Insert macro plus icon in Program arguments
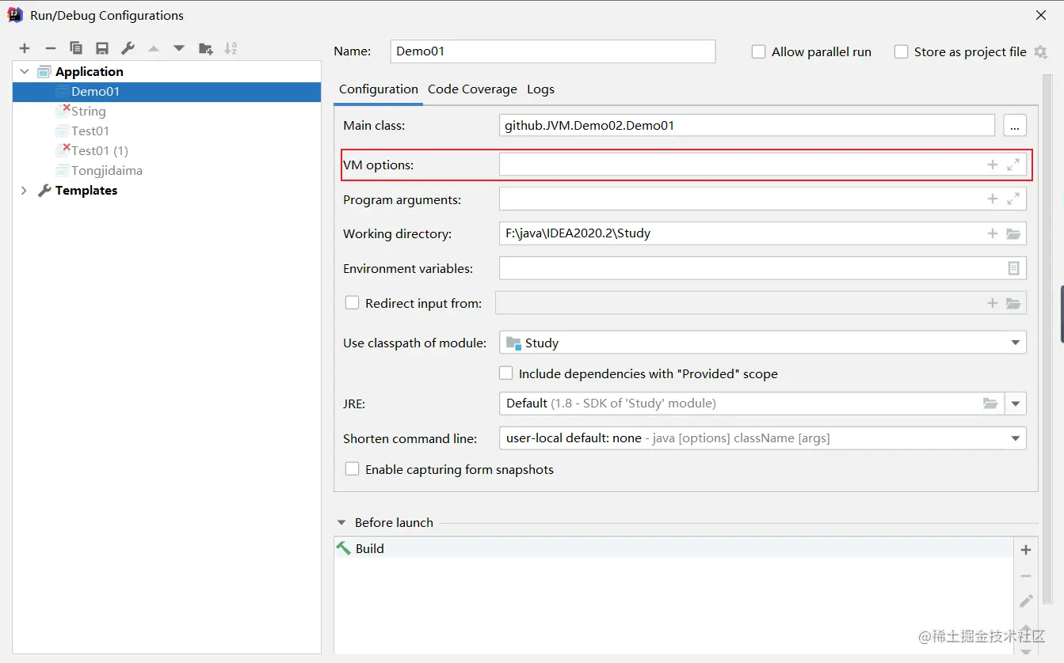This screenshot has height=663, width=1064. 992,199
